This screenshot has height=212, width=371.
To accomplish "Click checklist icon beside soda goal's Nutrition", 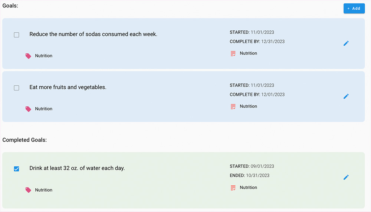I will pos(233,54).
